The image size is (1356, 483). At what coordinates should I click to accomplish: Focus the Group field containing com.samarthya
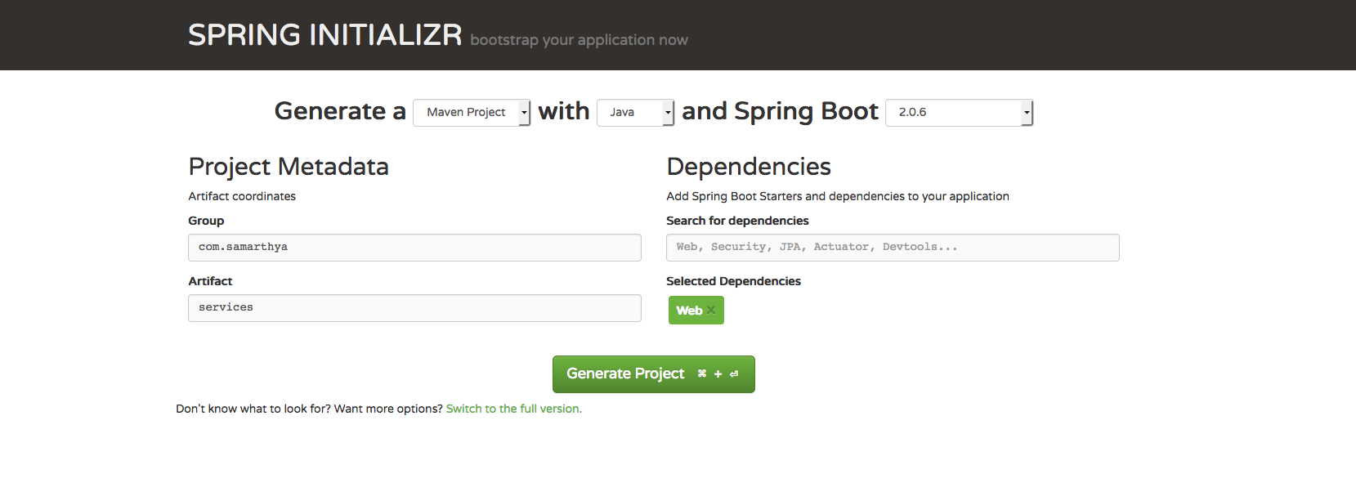414,248
